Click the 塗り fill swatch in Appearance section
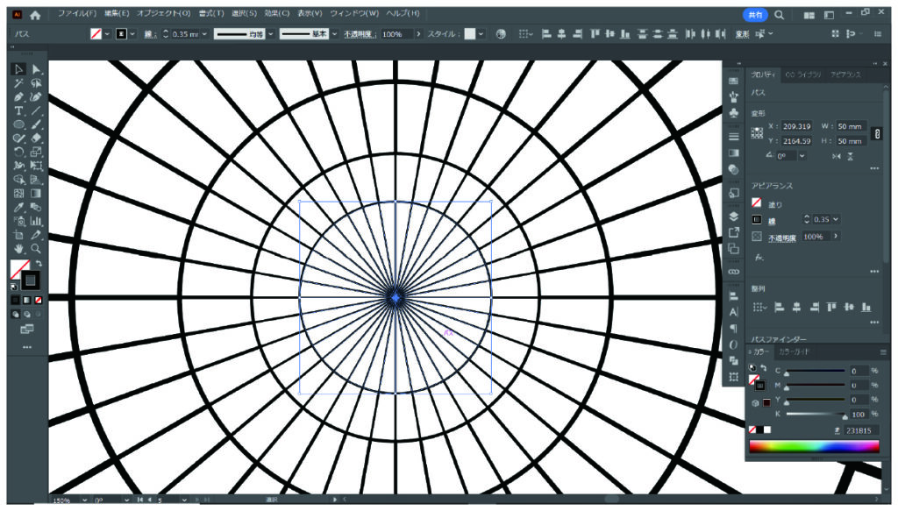The width and height of the screenshot is (898, 511). [757, 202]
